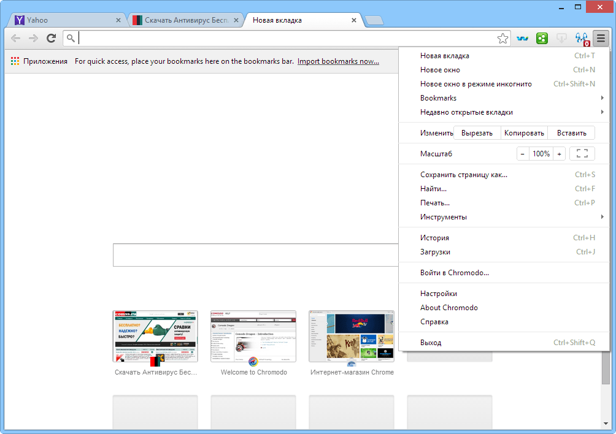Select the Новая вкладка tab

[x=302, y=20]
